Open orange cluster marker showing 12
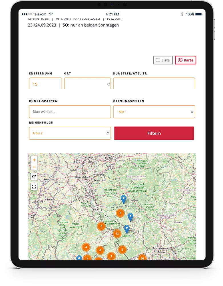Viewport: 223px width, 286px height. click(117, 234)
